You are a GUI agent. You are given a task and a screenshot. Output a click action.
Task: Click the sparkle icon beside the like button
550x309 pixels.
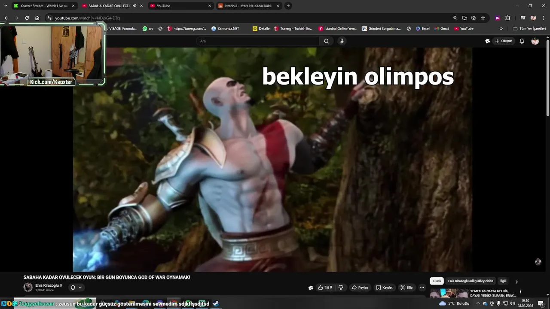click(x=311, y=288)
